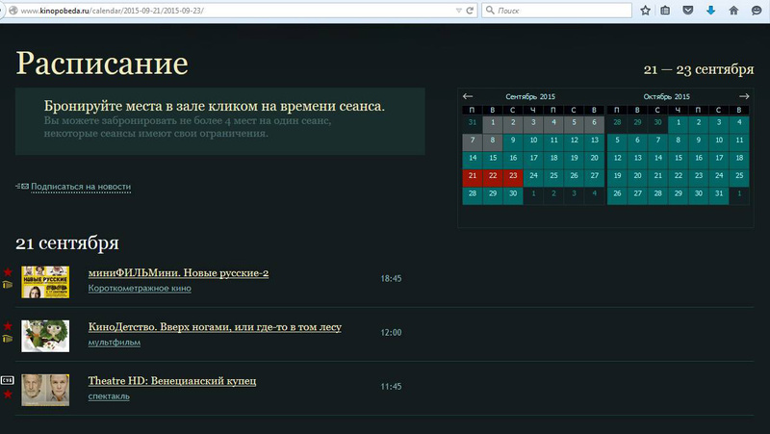Click the Pocket save icon
Viewport: 770px width, 434px height.
tap(688, 11)
